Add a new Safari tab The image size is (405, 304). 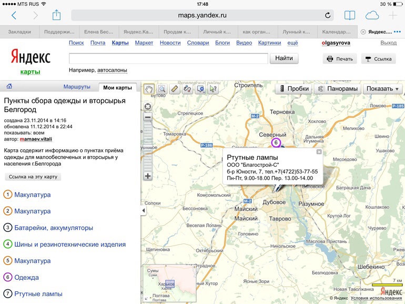coord(393,15)
